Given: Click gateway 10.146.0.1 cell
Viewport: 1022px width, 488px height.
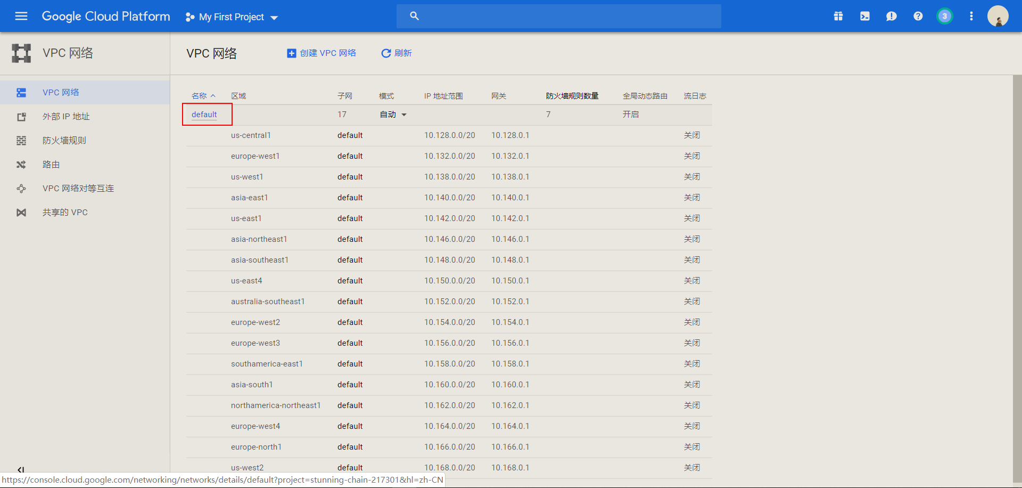Looking at the screenshot, I should point(510,239).
